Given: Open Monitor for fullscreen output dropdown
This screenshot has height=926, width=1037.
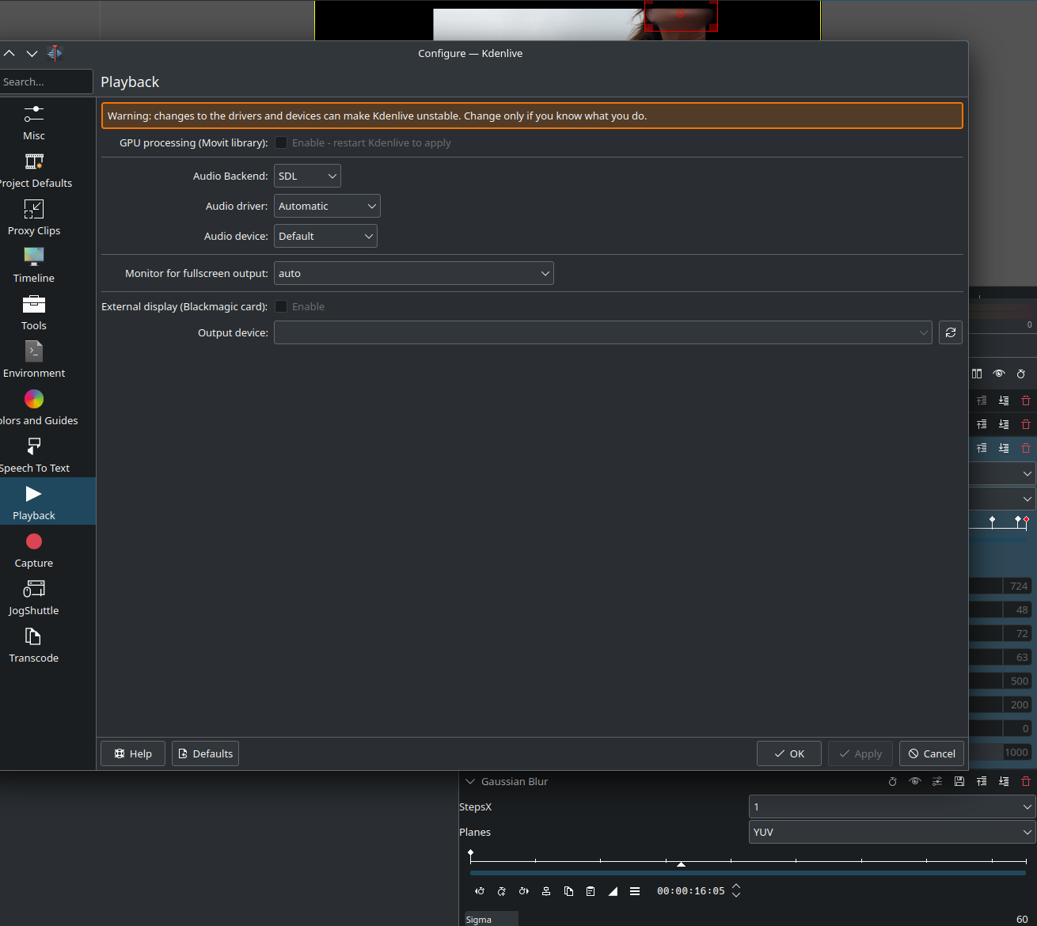Looking at the screenshot, I should coord(414,273).
